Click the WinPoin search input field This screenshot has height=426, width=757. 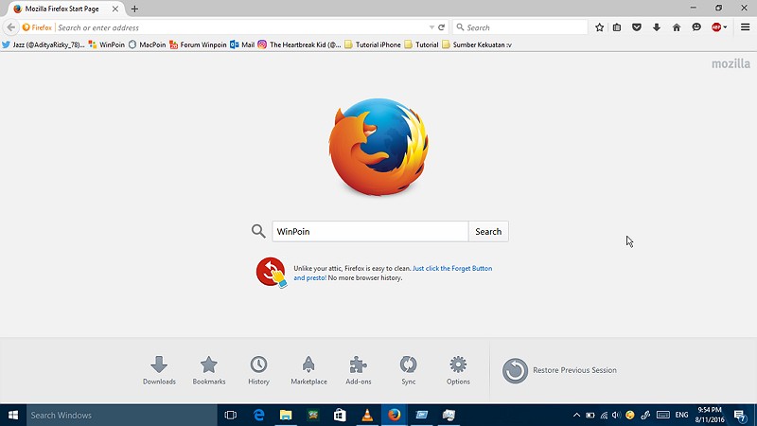pyautogui.click(x=370, y=231)
